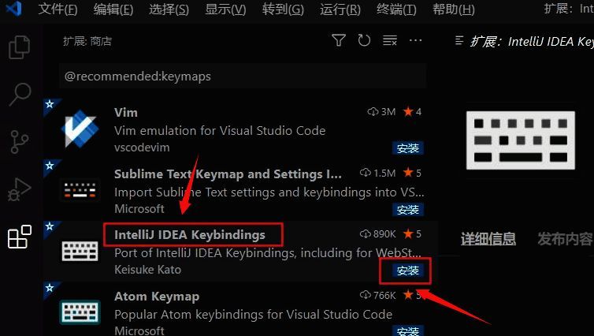Open the 帮助(H) menu
This screenshot has height=336, width=594.
[454, 9]
